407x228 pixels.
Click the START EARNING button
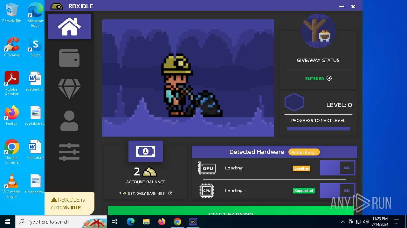[x=231, y=211]
